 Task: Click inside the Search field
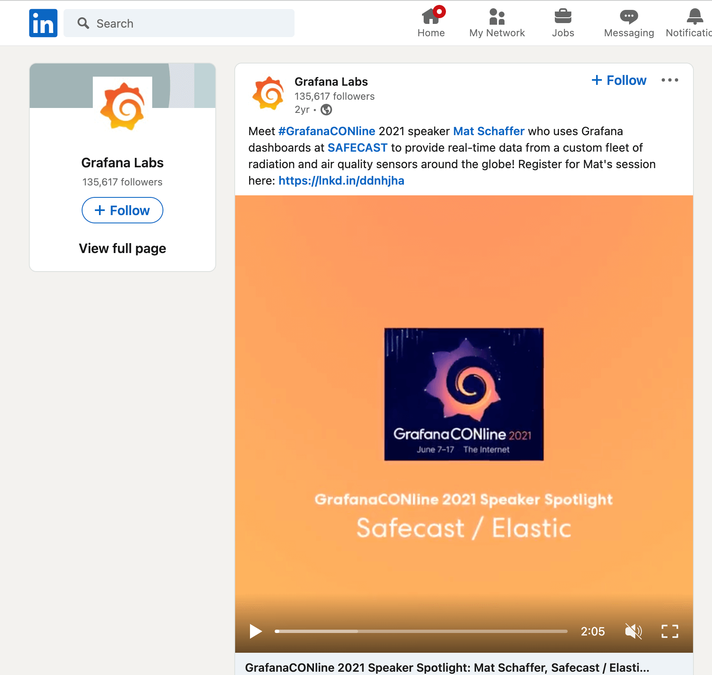click(x=179, y=23)
